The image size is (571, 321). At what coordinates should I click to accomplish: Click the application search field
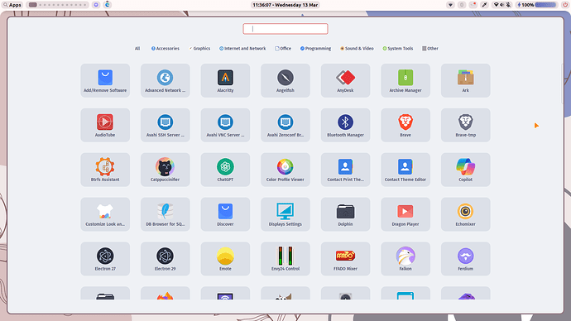pyautogui.click(x=285, y=29)
